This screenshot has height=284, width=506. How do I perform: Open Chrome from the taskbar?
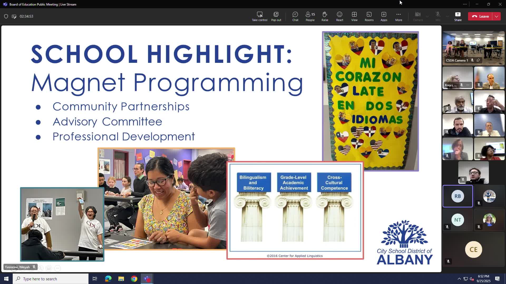click(x=134, y=279)
